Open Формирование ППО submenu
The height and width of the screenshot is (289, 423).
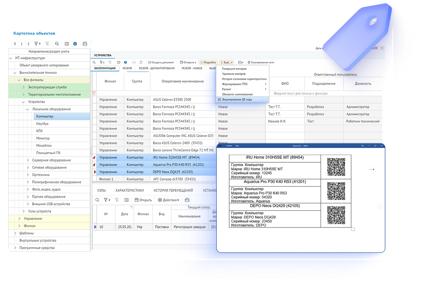243,84
